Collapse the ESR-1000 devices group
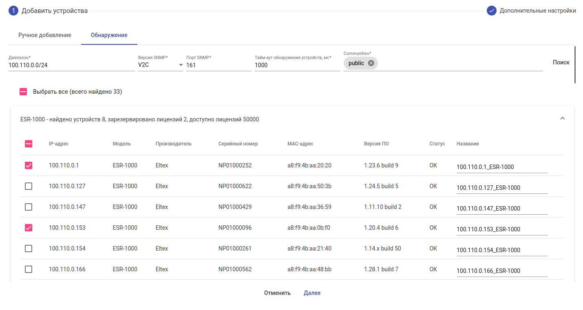Screen dimensions: 583x310 click(x=562, y=119)
